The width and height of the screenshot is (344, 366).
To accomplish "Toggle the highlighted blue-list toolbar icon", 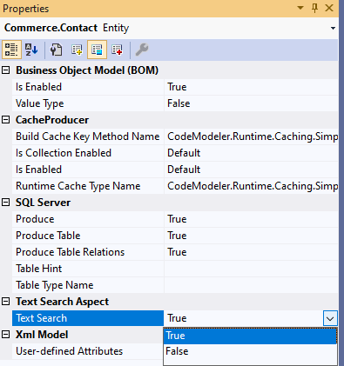I will (97, 50).
